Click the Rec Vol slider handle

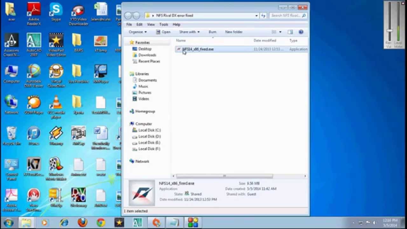point(389,31)
